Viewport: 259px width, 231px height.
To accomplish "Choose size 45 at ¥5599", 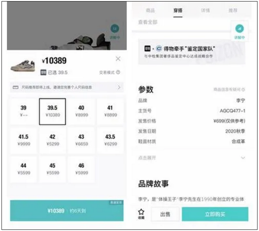I will pos(52,169).
